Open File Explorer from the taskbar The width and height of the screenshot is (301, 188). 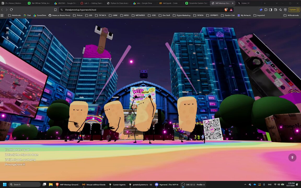coord(51,185)
